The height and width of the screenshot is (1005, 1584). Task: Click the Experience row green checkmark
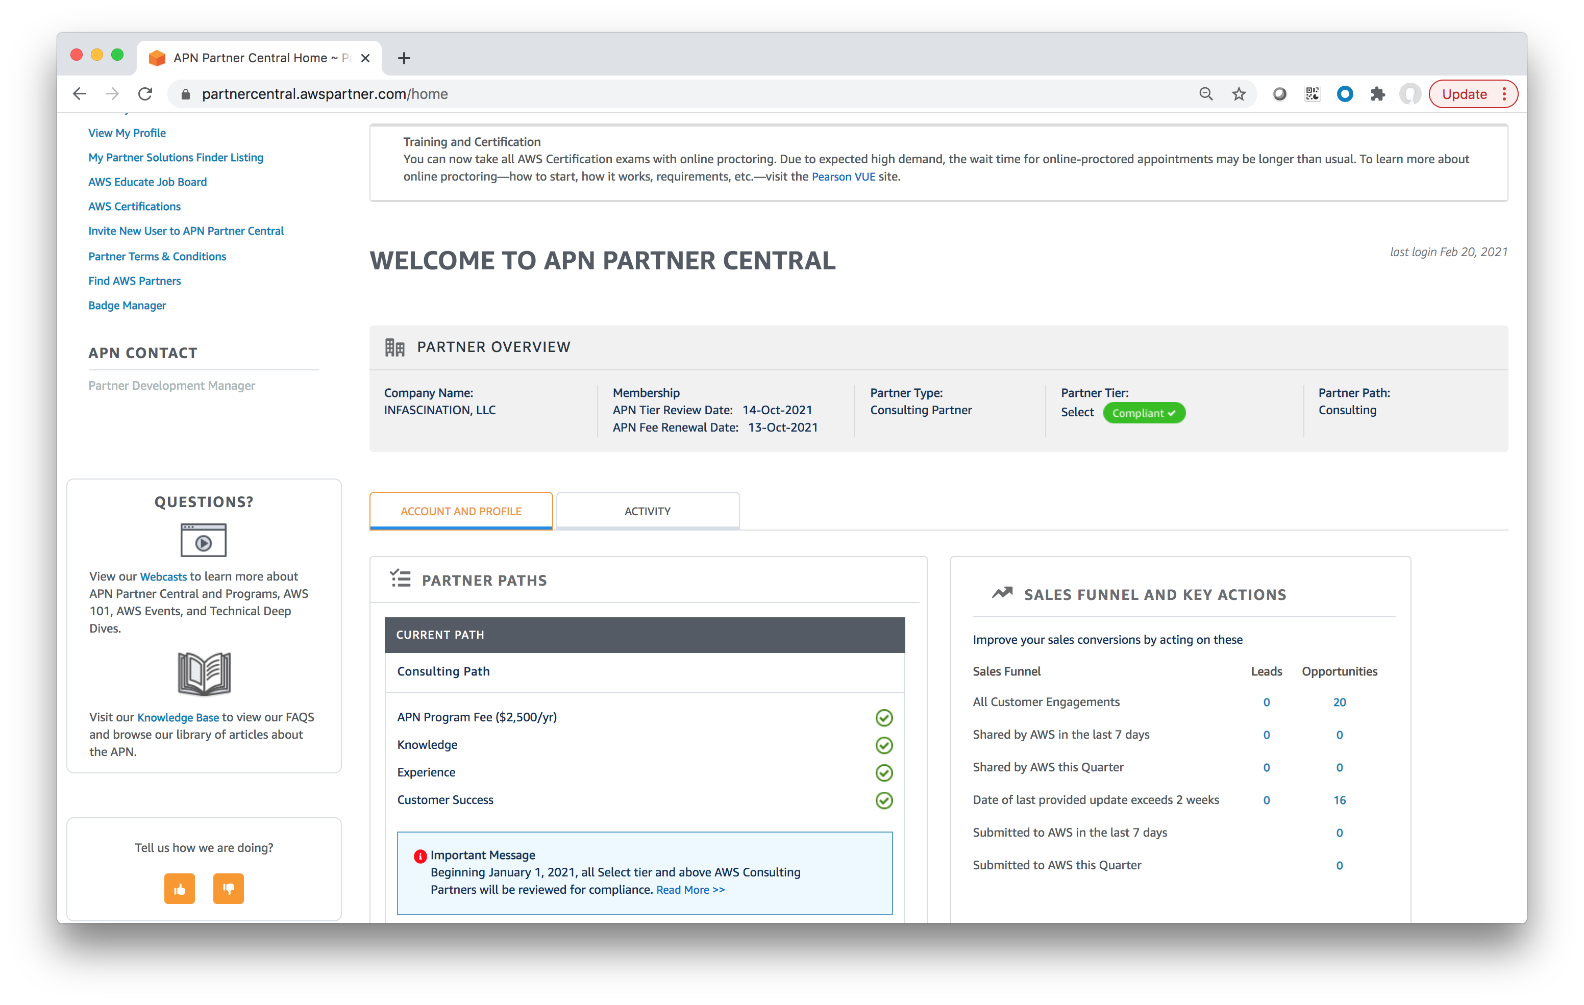(x=884, y=773)
